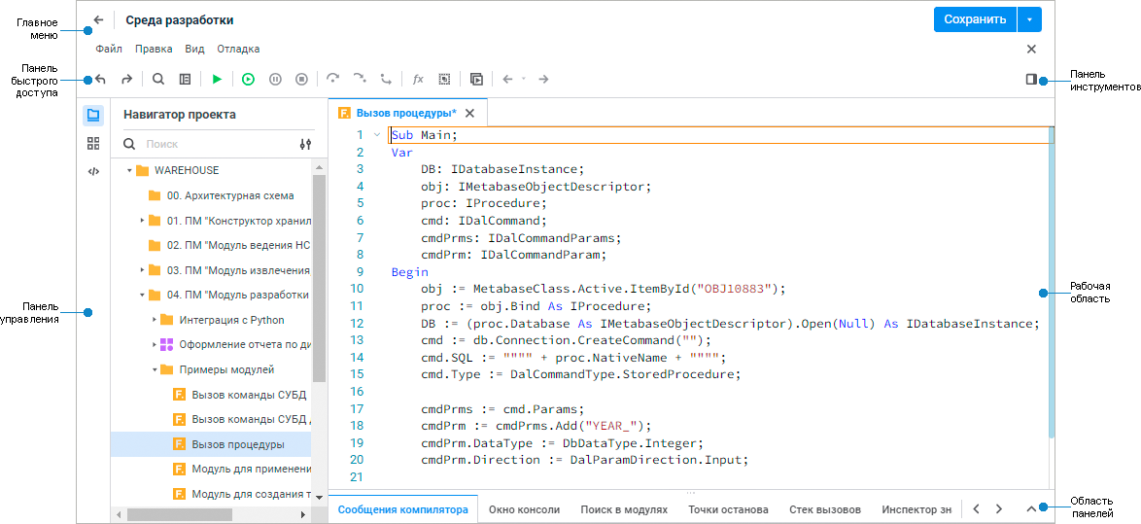Open the Отладка menu

[238, 49]
